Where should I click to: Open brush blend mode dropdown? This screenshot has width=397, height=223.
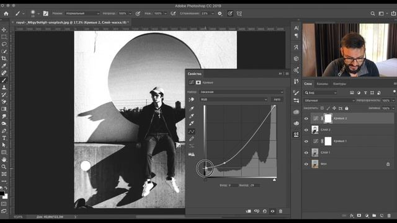tap(83, 14)
